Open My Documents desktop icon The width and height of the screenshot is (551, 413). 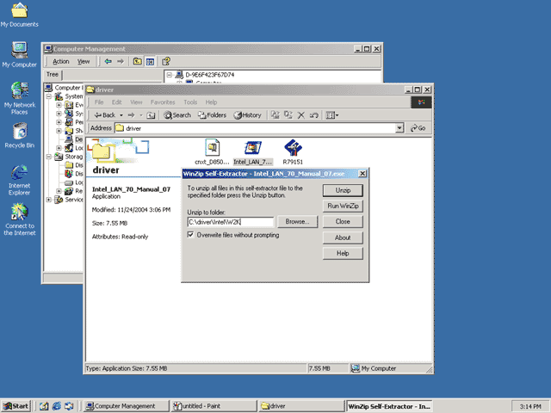(19, 15)
